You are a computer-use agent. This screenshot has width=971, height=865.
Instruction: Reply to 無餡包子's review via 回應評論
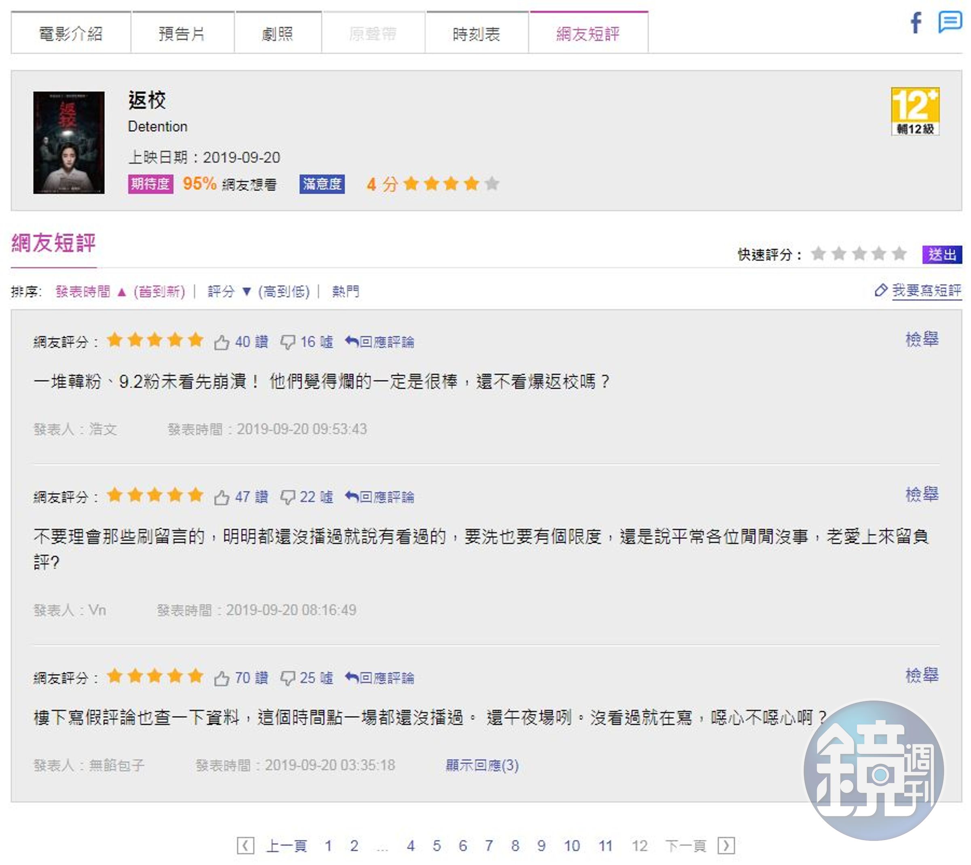coord(380,678)
